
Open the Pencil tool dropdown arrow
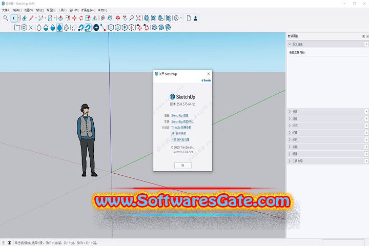coord(36,18)
